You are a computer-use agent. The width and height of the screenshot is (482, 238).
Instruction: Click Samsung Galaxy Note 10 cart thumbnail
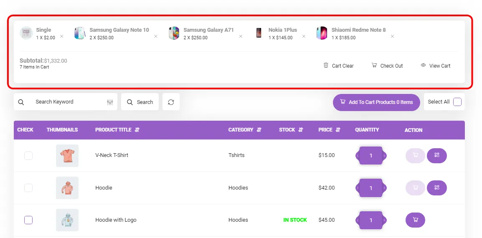tap(80, 33)
